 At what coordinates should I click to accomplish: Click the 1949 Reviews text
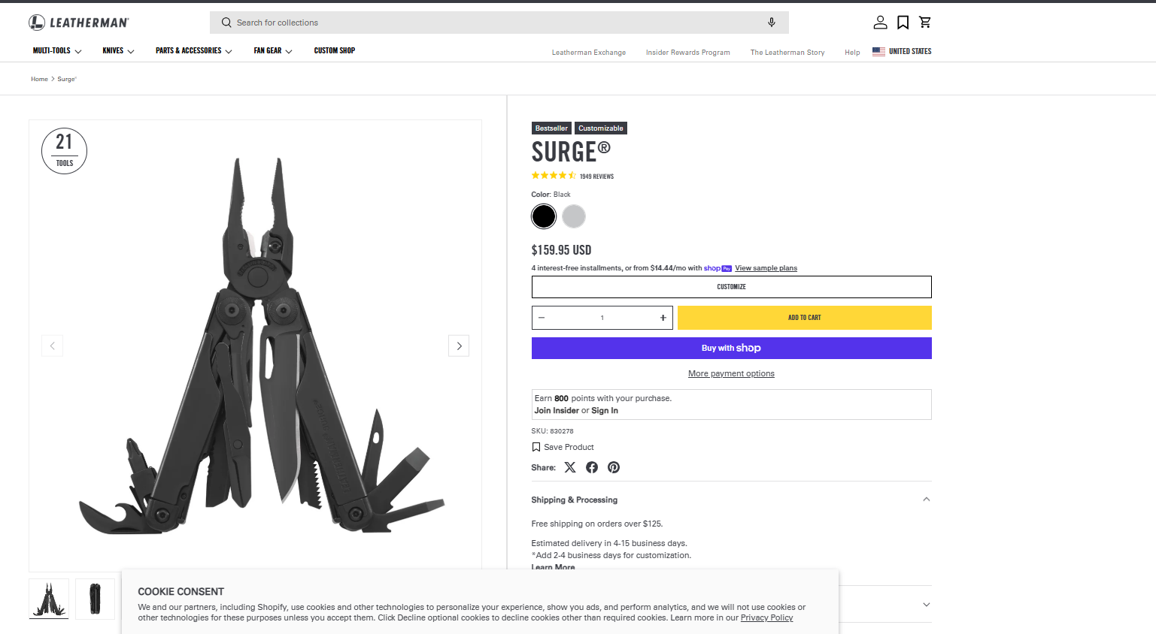pyautogui.click(x=597, y=177)
